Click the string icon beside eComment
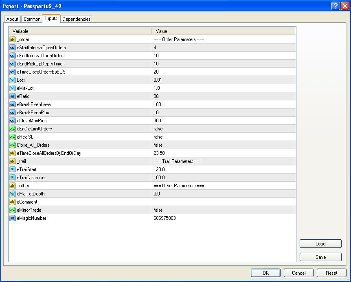Viewport: 351px width, 282px height. (x=12, y=202)
